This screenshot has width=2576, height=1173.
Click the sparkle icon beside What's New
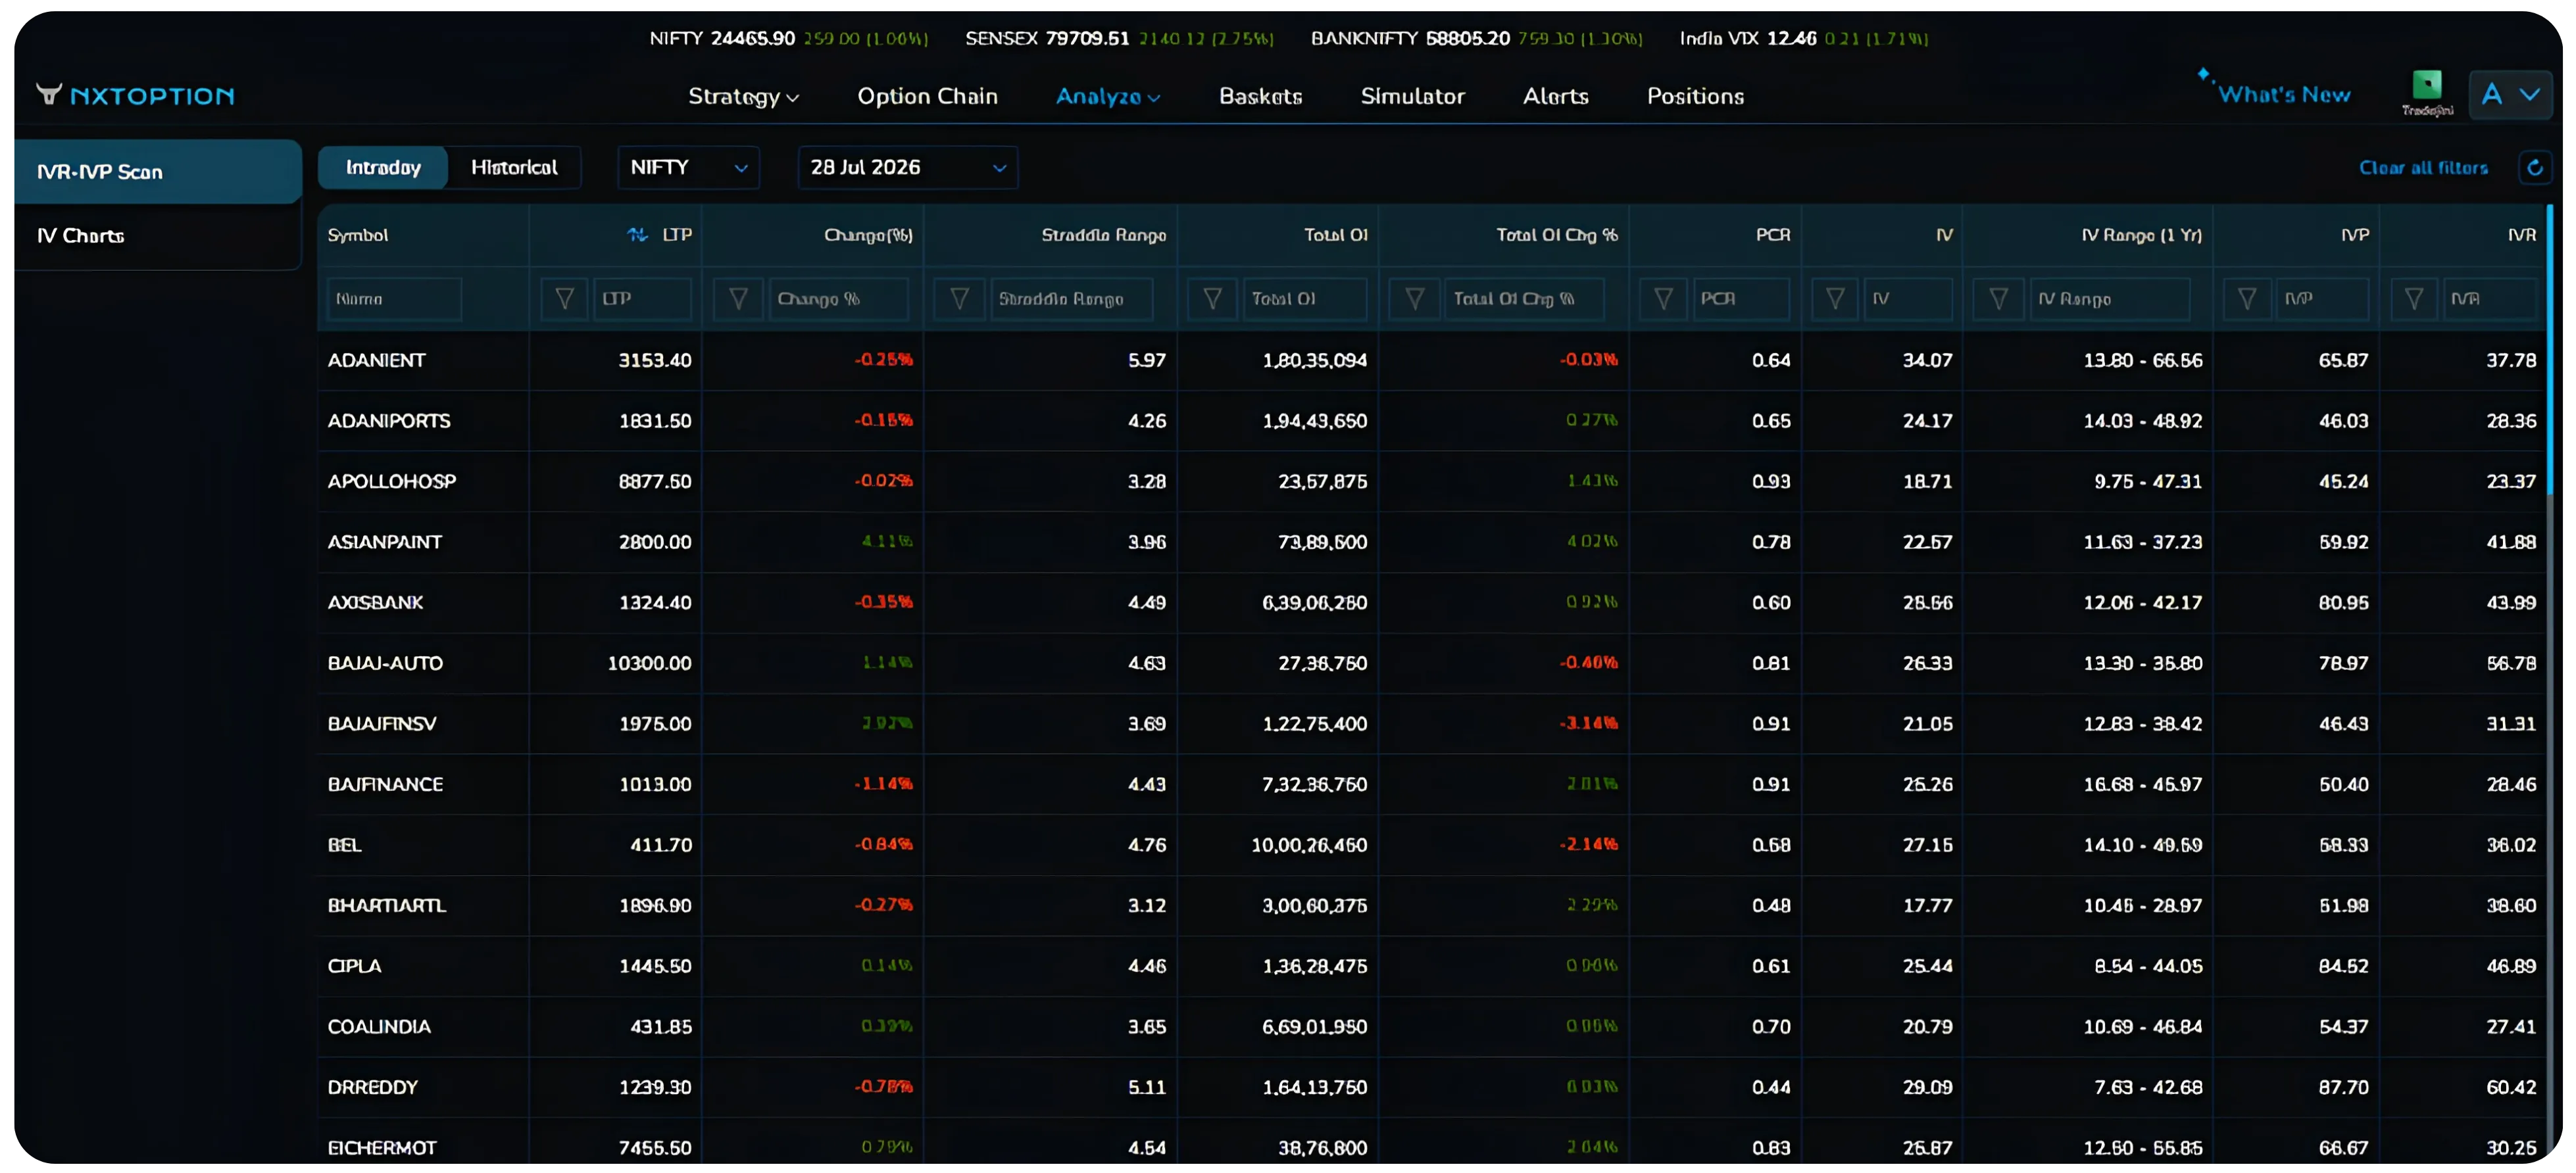(2203, 75)
